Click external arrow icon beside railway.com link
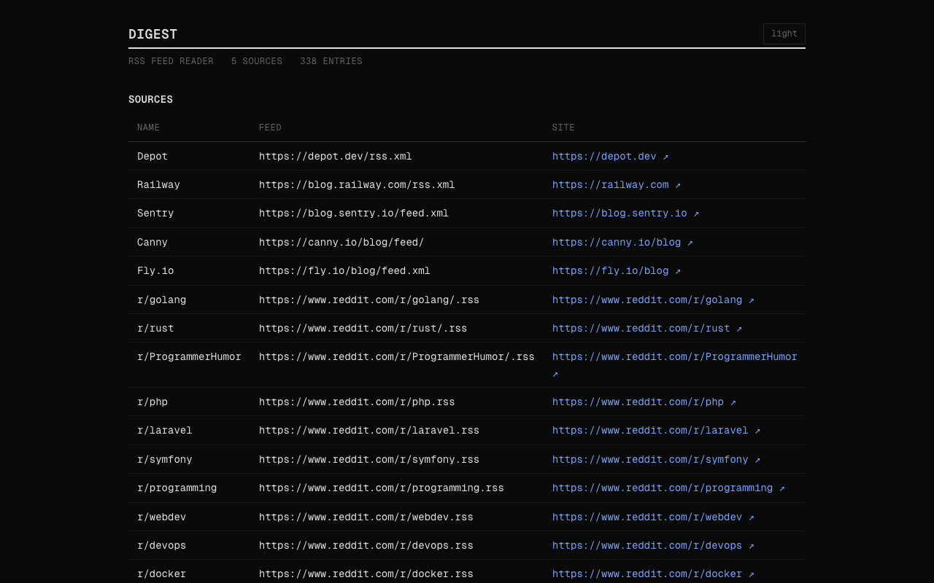Image resolution: width=934 pixels, height=583 pixels. [678, 185]
